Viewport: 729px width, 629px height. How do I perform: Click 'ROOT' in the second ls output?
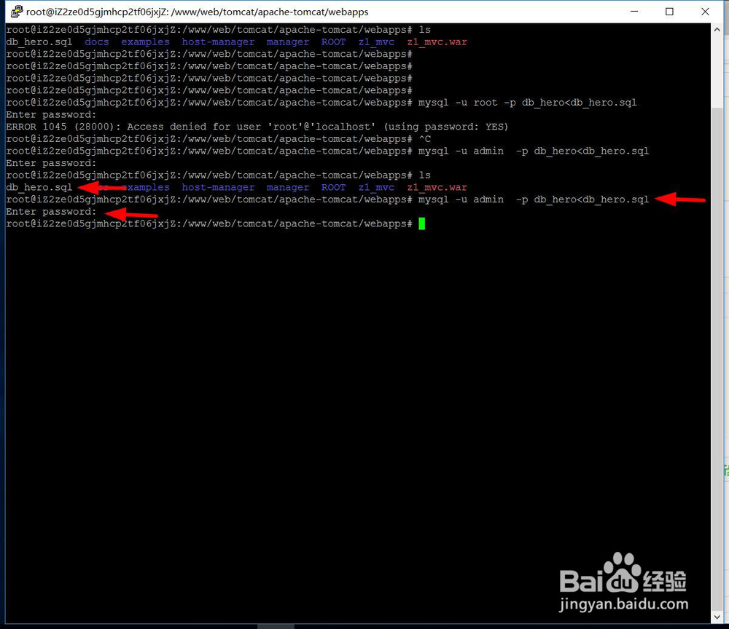(x=334, y=187)
